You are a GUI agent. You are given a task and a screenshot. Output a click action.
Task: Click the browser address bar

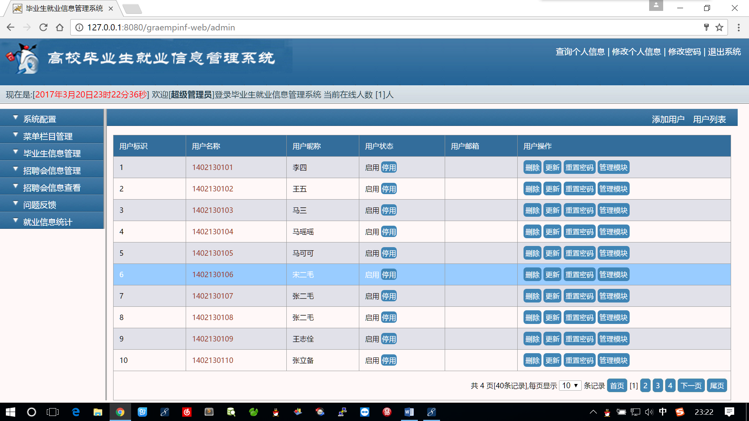coord(351,27)
